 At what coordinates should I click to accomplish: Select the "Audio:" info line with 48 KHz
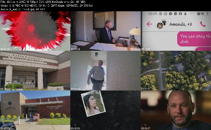pyautogui.click(x=23, y=9)
